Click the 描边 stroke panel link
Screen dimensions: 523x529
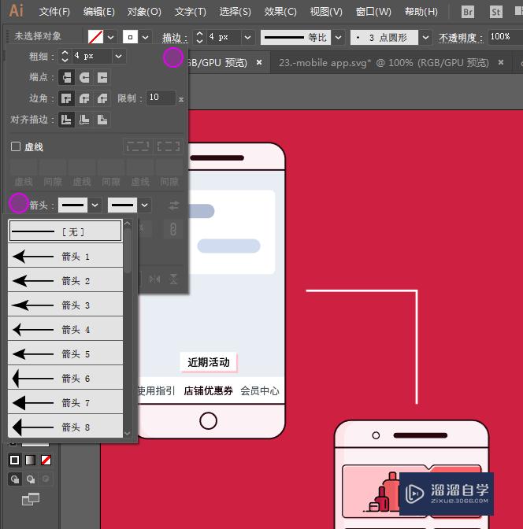click(175, 38)
